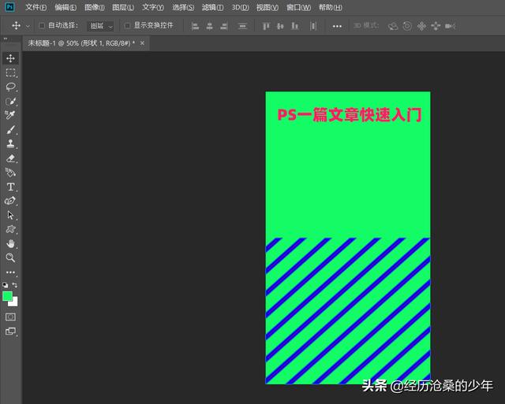Toggle Quick Mask mode

pos(10,317)
